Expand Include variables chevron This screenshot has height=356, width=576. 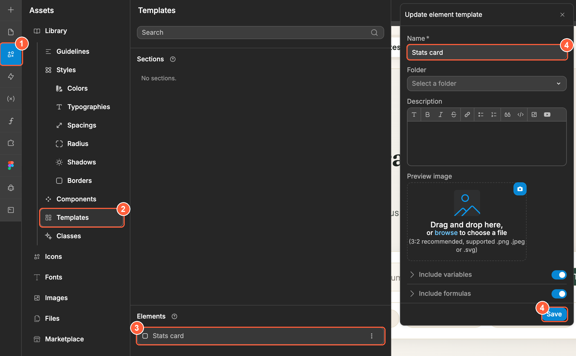click(412, 275)
